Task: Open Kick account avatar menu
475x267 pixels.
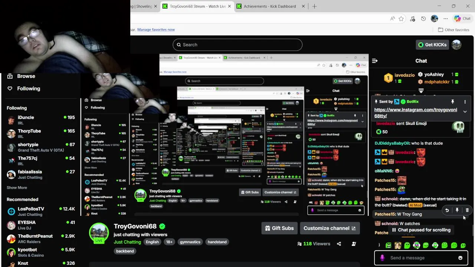Action: click(x=456, y=44)
